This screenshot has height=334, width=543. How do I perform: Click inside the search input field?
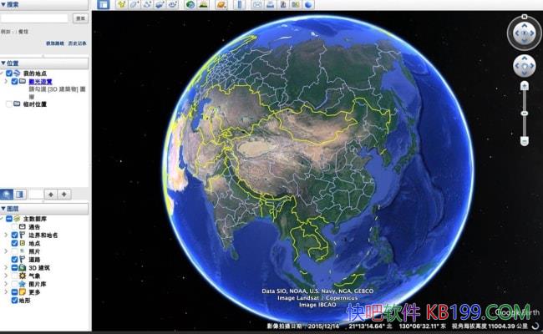pos(35,18)
